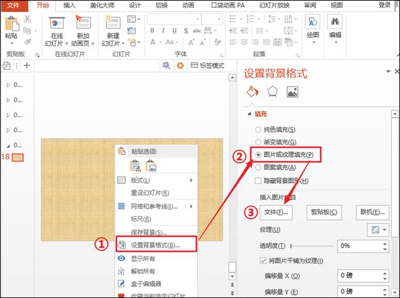The image size is (400, 298).
Task: Click the orange gear icon in toolbar
Action: [180, 66]
